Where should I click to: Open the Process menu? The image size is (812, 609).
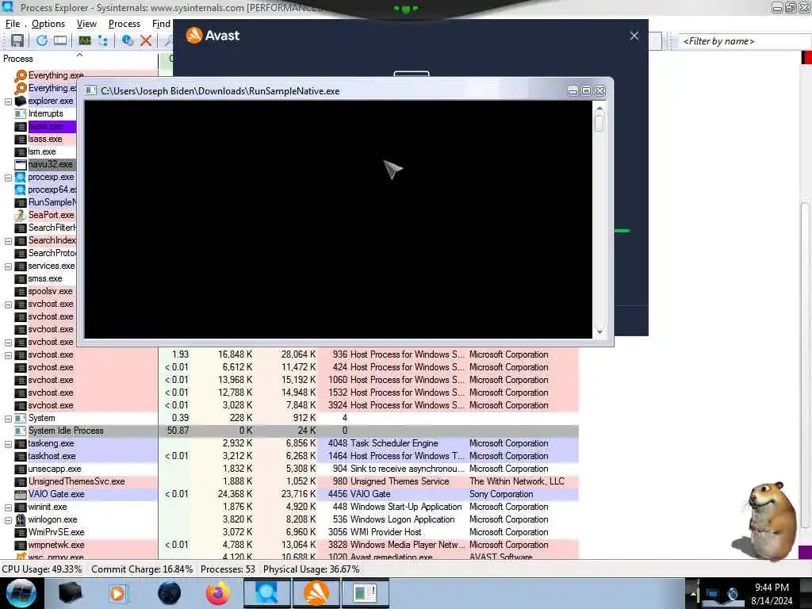click(x=124, y=24)
